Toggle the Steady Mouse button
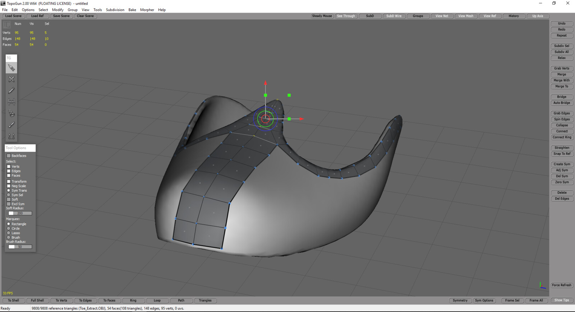The height and width of the screenshot is (312, 575). 322,16
